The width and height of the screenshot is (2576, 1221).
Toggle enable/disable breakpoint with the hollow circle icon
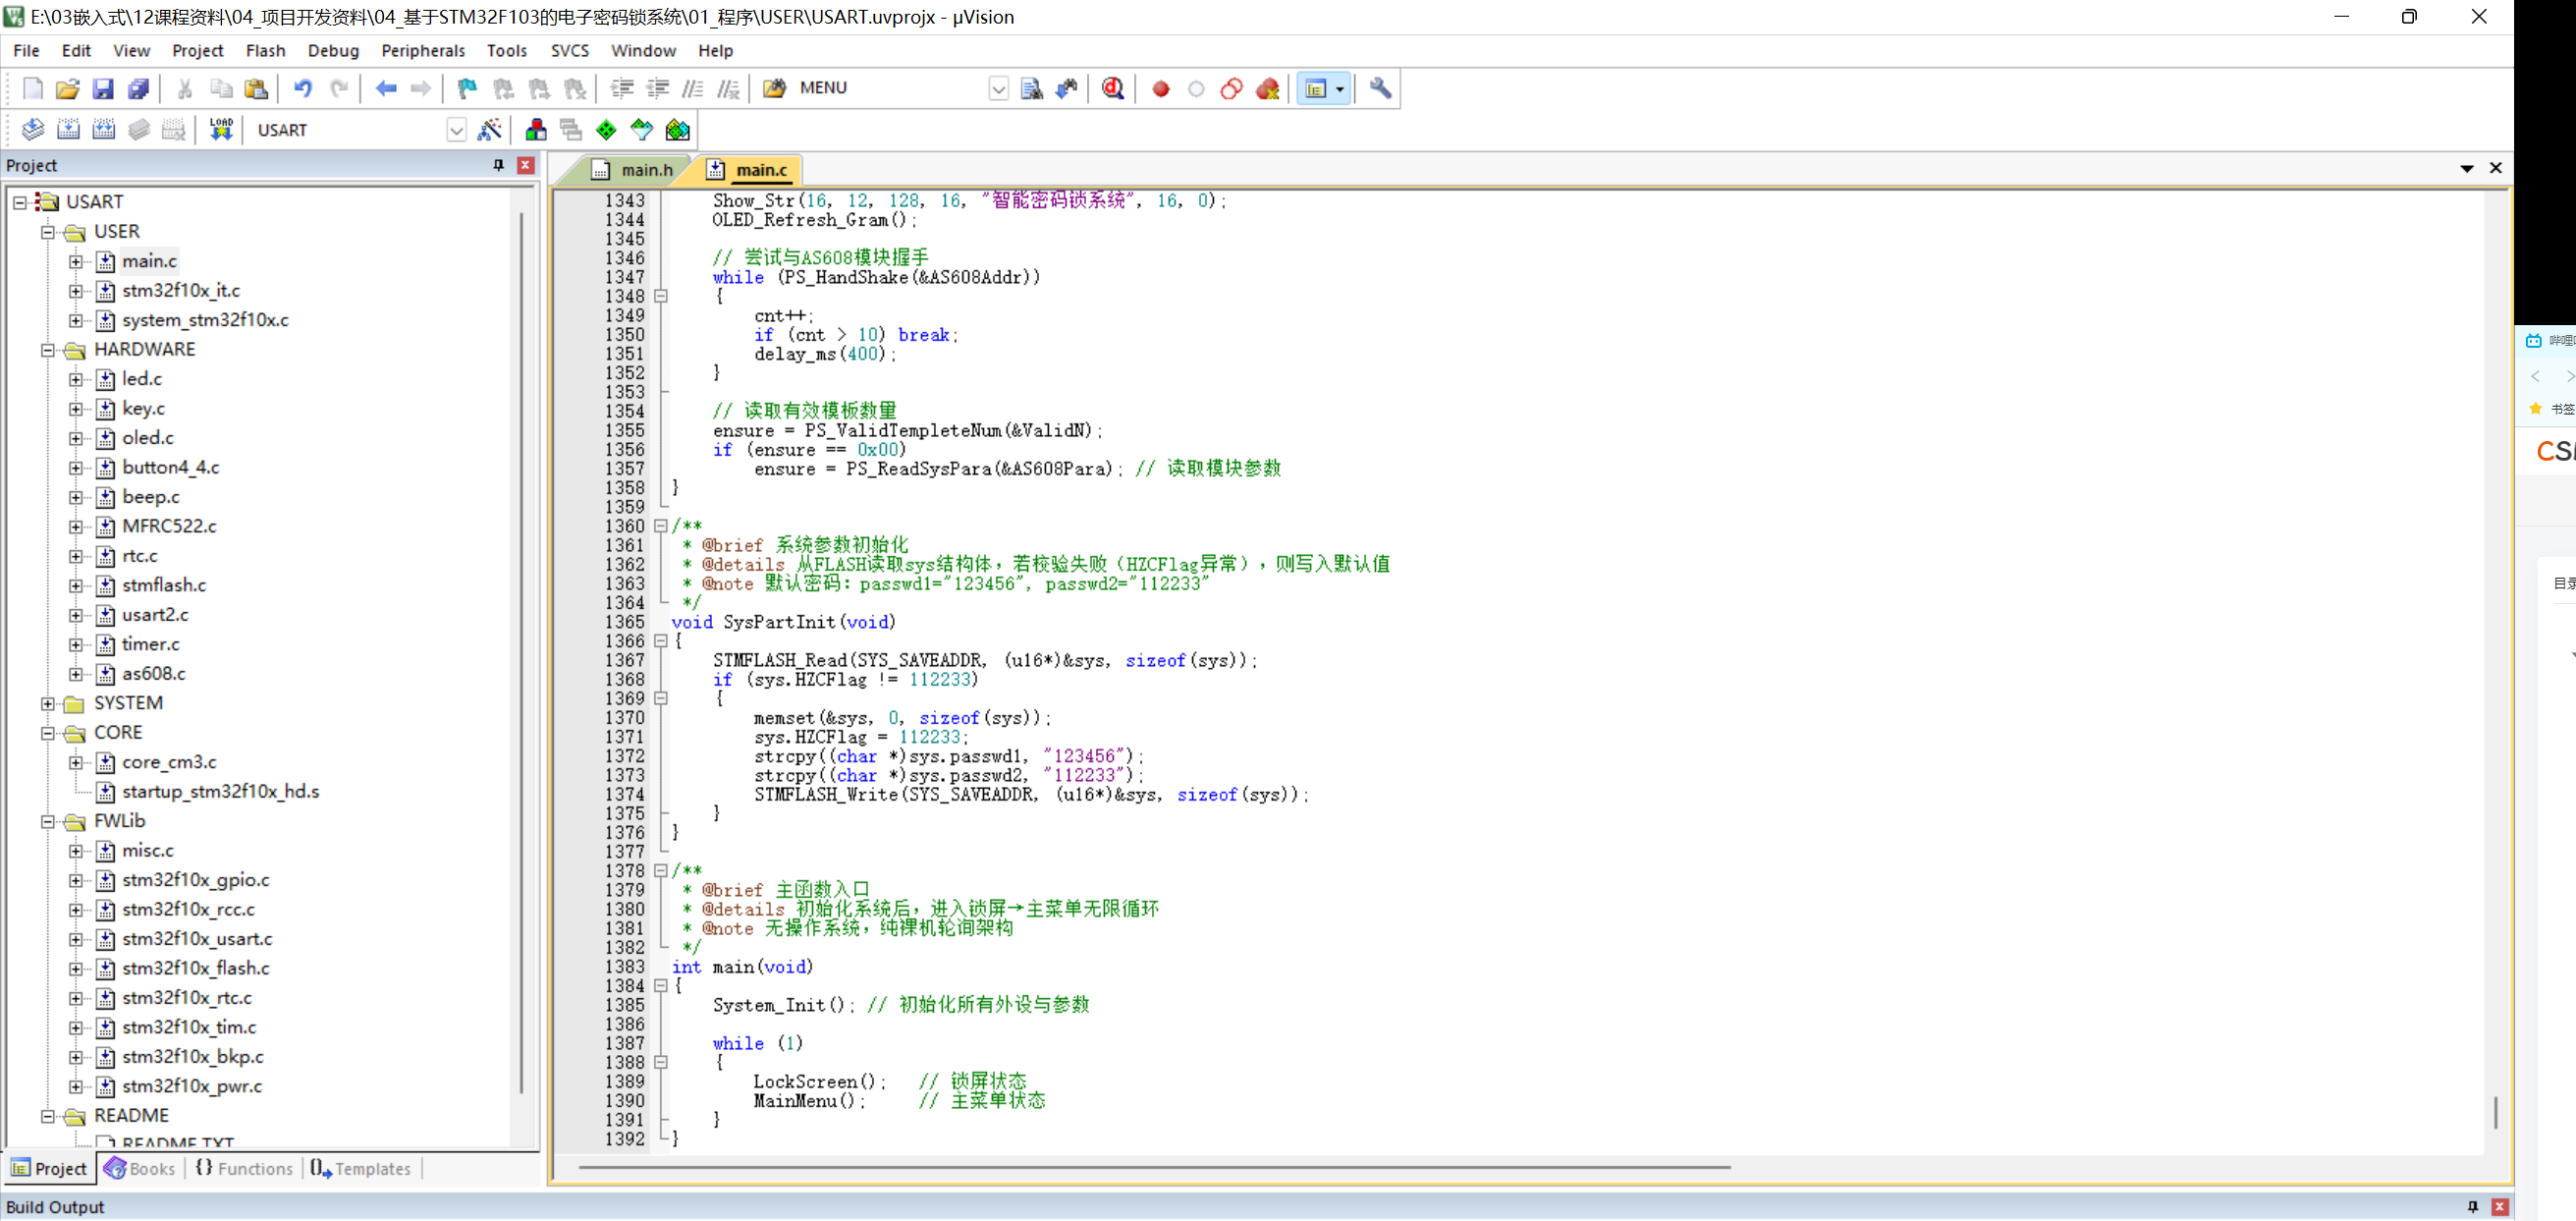(1196, 89)
